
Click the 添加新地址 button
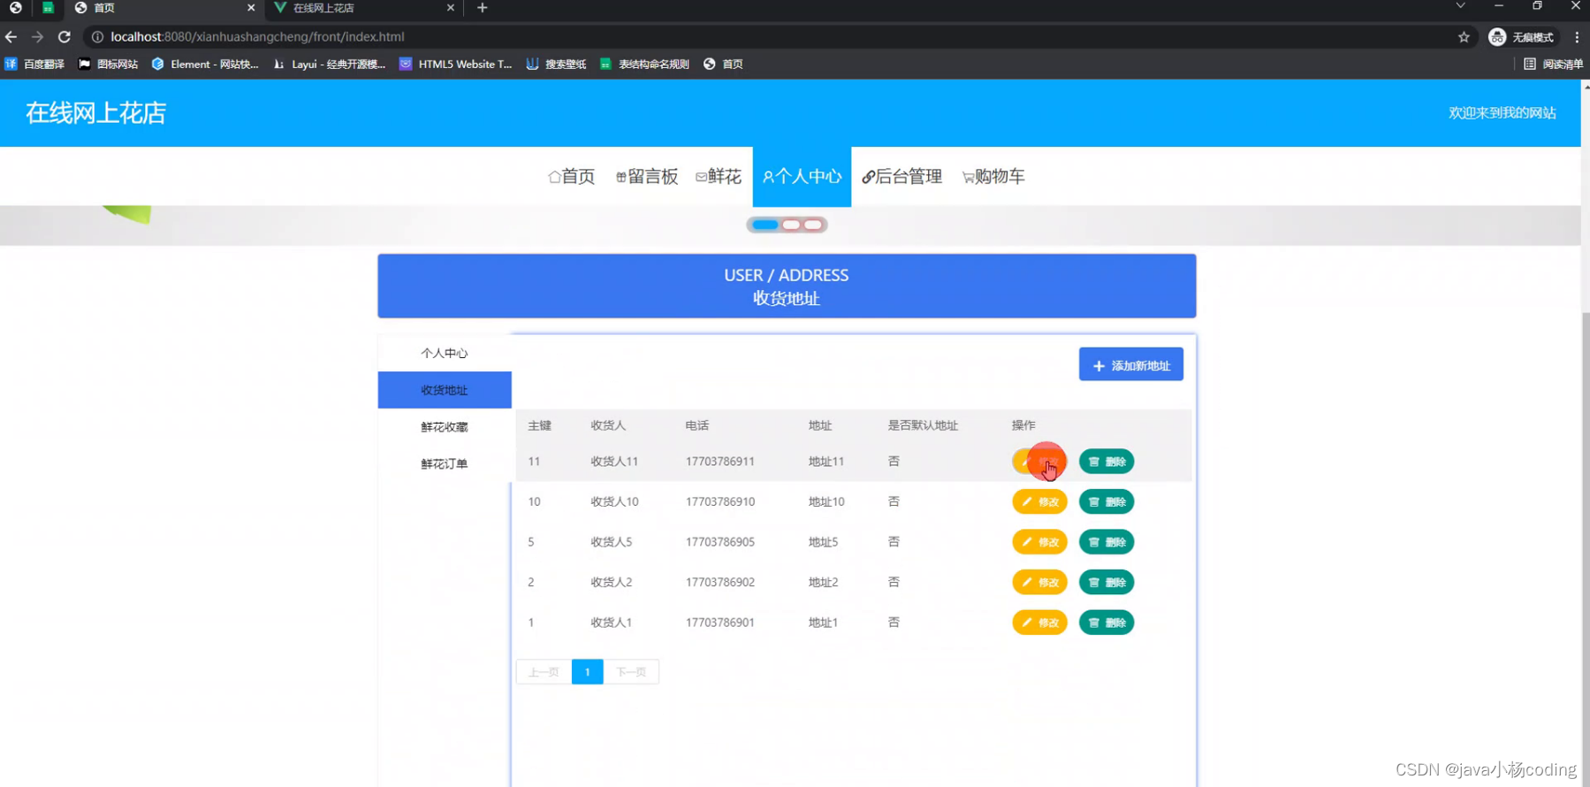click(x=1131, y=364)
